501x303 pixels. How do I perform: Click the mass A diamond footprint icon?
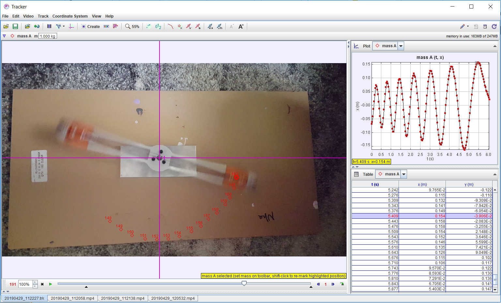click(12, 36)
